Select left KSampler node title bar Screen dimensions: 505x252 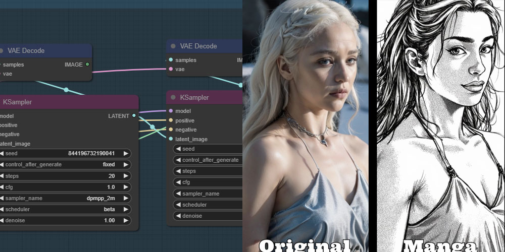(69, 102)
